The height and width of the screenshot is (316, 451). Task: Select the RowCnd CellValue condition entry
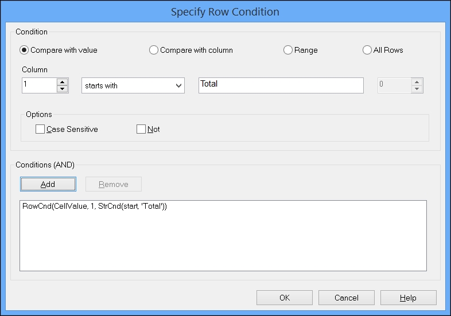pos(95,206)
